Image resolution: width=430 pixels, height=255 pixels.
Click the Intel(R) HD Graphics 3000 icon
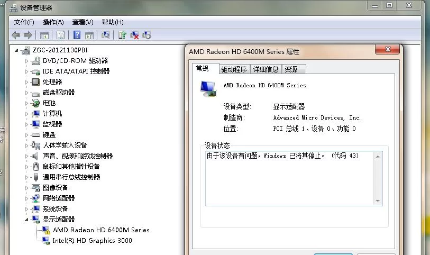pos(46,241)
